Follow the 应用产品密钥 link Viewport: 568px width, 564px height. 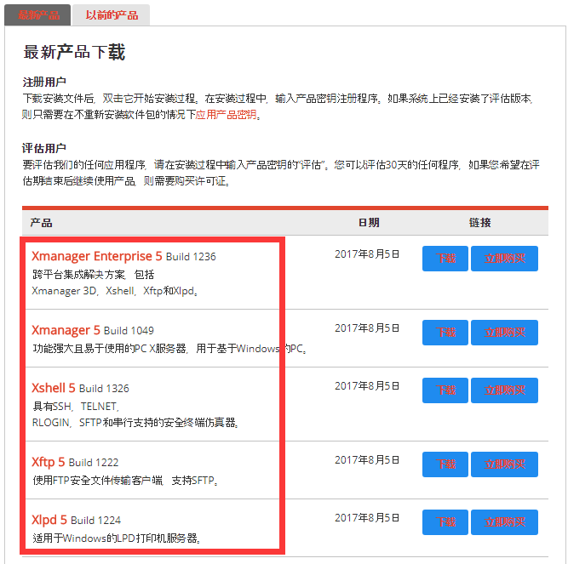click(x=226, y=115)
